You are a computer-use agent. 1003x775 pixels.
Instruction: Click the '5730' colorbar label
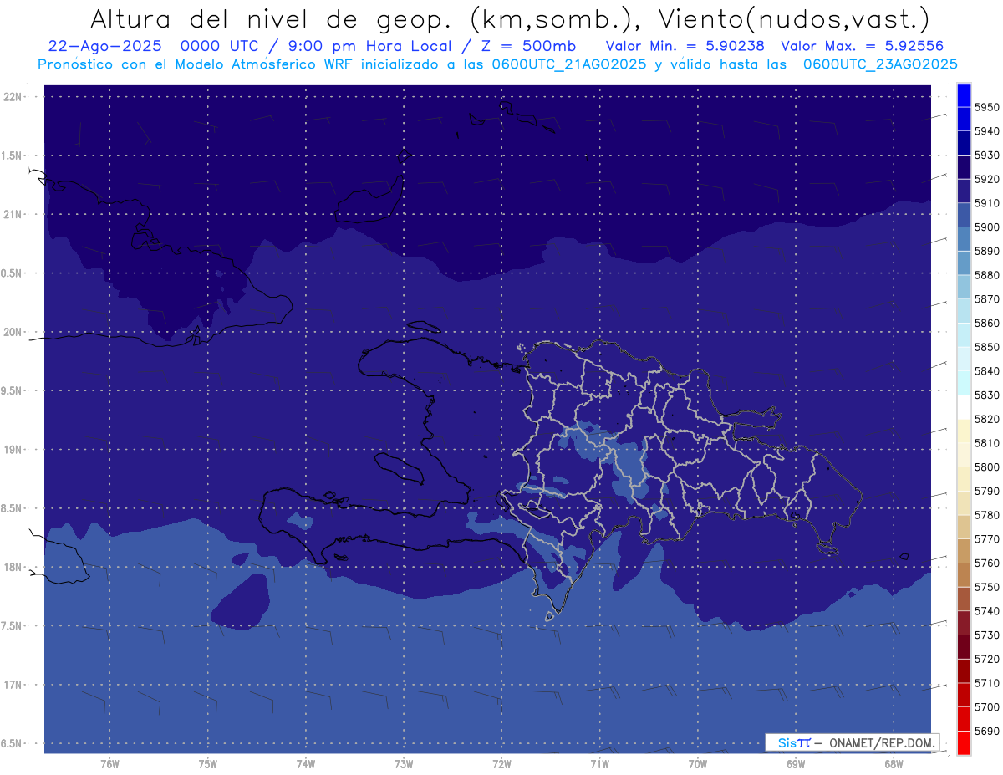click(987, 635)
